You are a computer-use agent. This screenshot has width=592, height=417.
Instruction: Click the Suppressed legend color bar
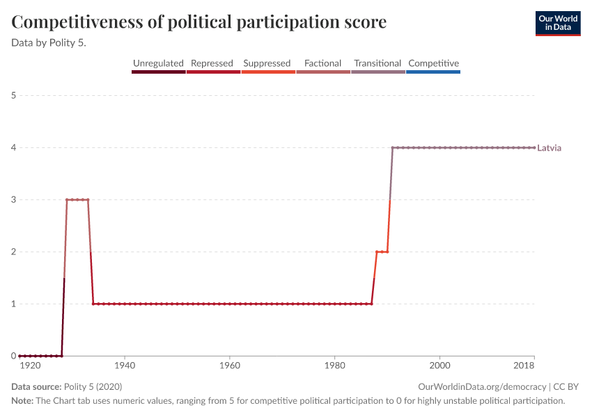pyautogui.click(x=267, y=72)
